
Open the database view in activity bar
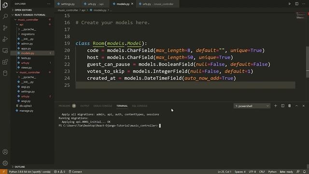pos(5,73)
